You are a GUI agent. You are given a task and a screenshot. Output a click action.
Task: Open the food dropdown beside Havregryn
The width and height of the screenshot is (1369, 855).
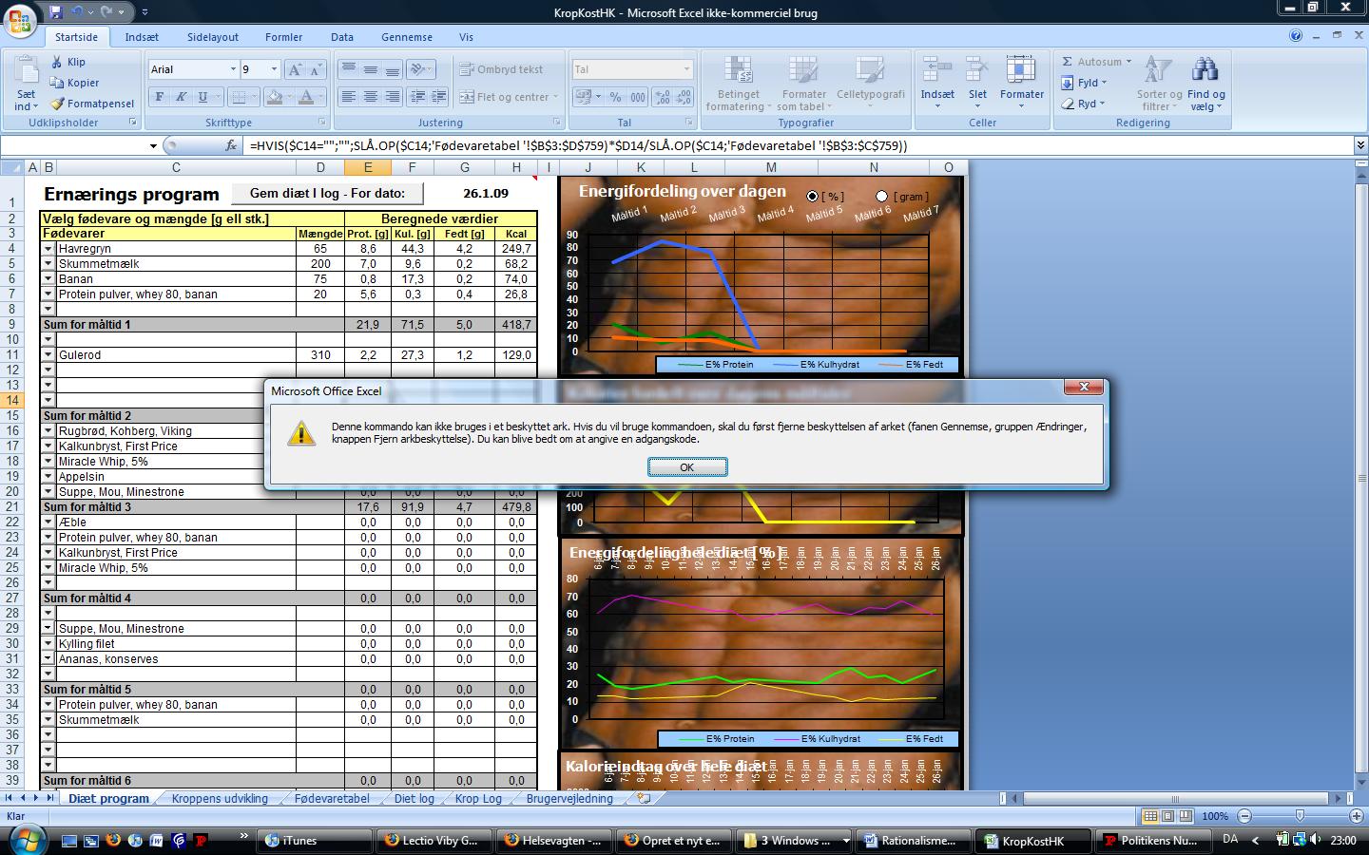click(x=48, y=249)
